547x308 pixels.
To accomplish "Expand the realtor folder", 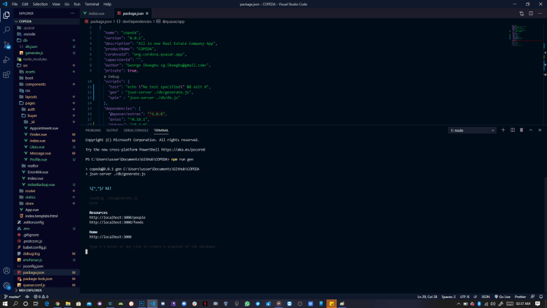I will (47, 166).
